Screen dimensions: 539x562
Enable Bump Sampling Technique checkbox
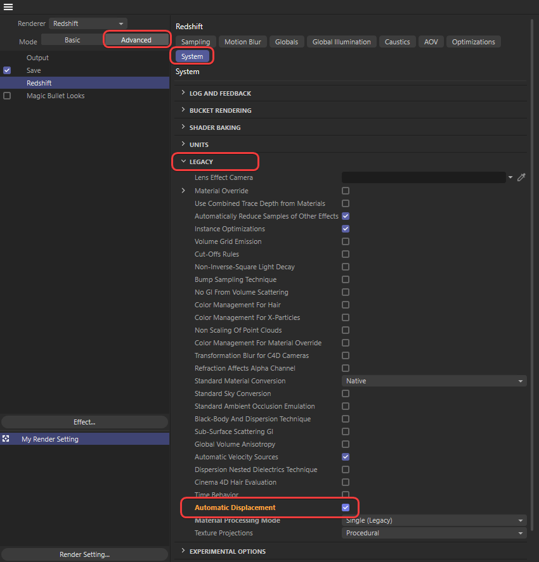pyautogui.click(x=346, y=279)
